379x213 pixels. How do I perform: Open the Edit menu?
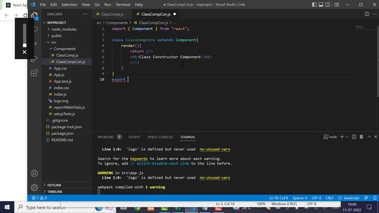(x=54, y=5)
